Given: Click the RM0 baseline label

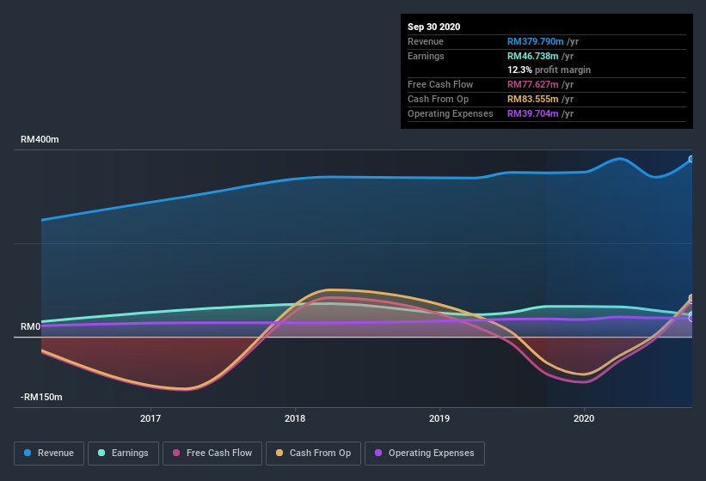Looking at the screenshot, I should click(31, 327).
